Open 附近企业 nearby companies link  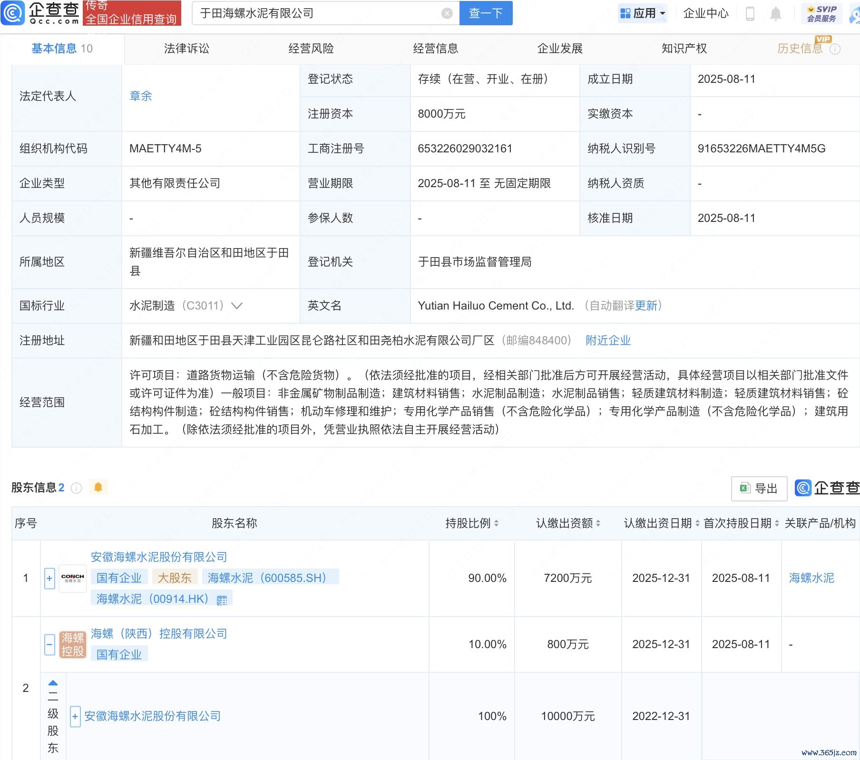(608, 340)
